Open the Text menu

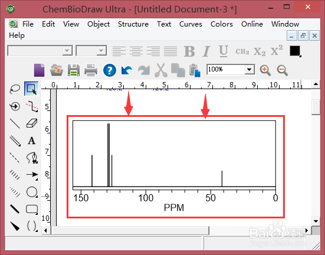coord(164,24)
